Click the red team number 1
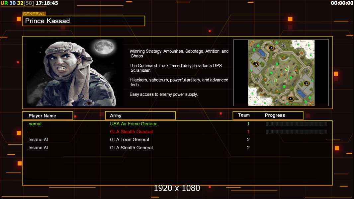The image size is (354, 199). [x=248, y=132]
